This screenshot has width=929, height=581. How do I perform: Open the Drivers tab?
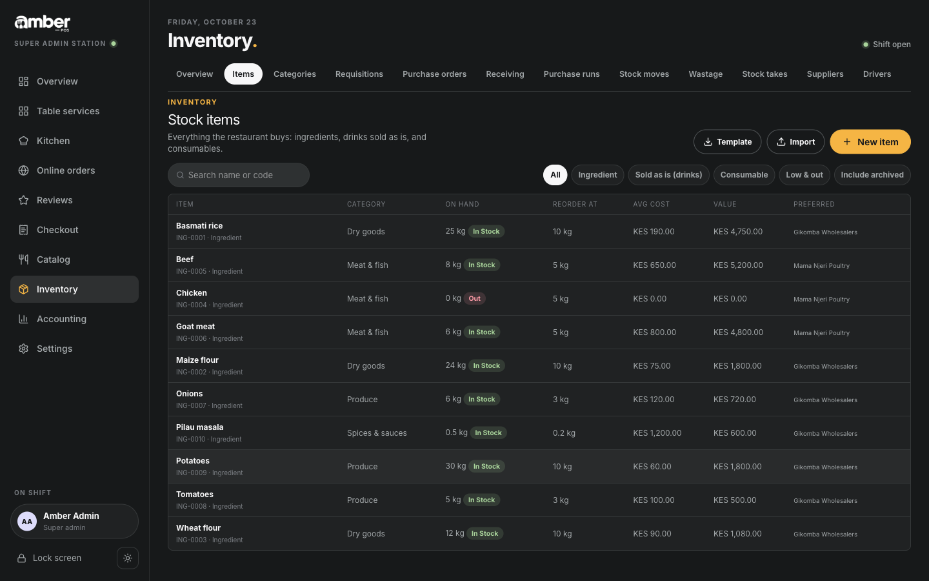click(877, 74)
